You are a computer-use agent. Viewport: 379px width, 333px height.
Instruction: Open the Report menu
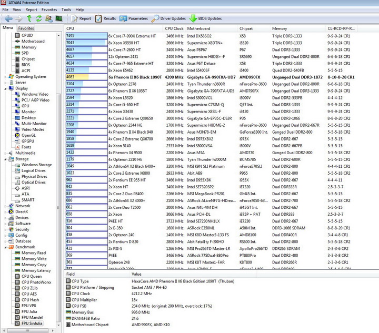(31, 9)
